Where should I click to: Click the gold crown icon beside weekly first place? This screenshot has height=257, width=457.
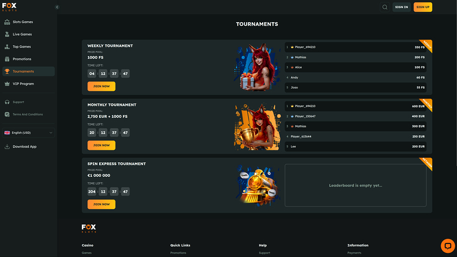(292, 47)
